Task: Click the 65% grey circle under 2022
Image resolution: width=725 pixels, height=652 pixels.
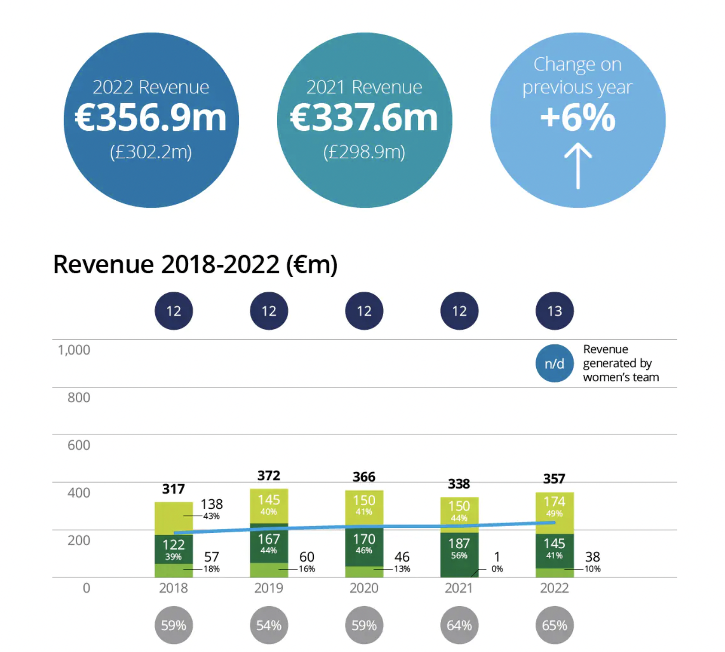Action: tap(555, 625)
